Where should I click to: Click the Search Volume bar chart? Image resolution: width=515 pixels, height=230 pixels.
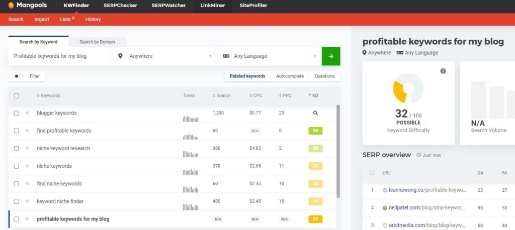[493, 100]
